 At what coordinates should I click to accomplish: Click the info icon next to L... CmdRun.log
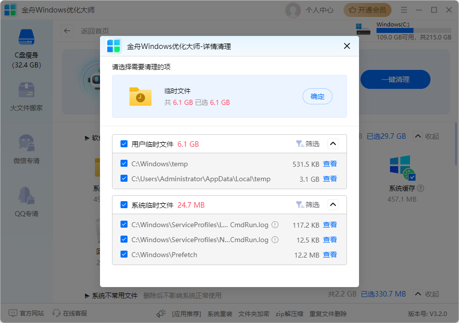pos(275,225)
